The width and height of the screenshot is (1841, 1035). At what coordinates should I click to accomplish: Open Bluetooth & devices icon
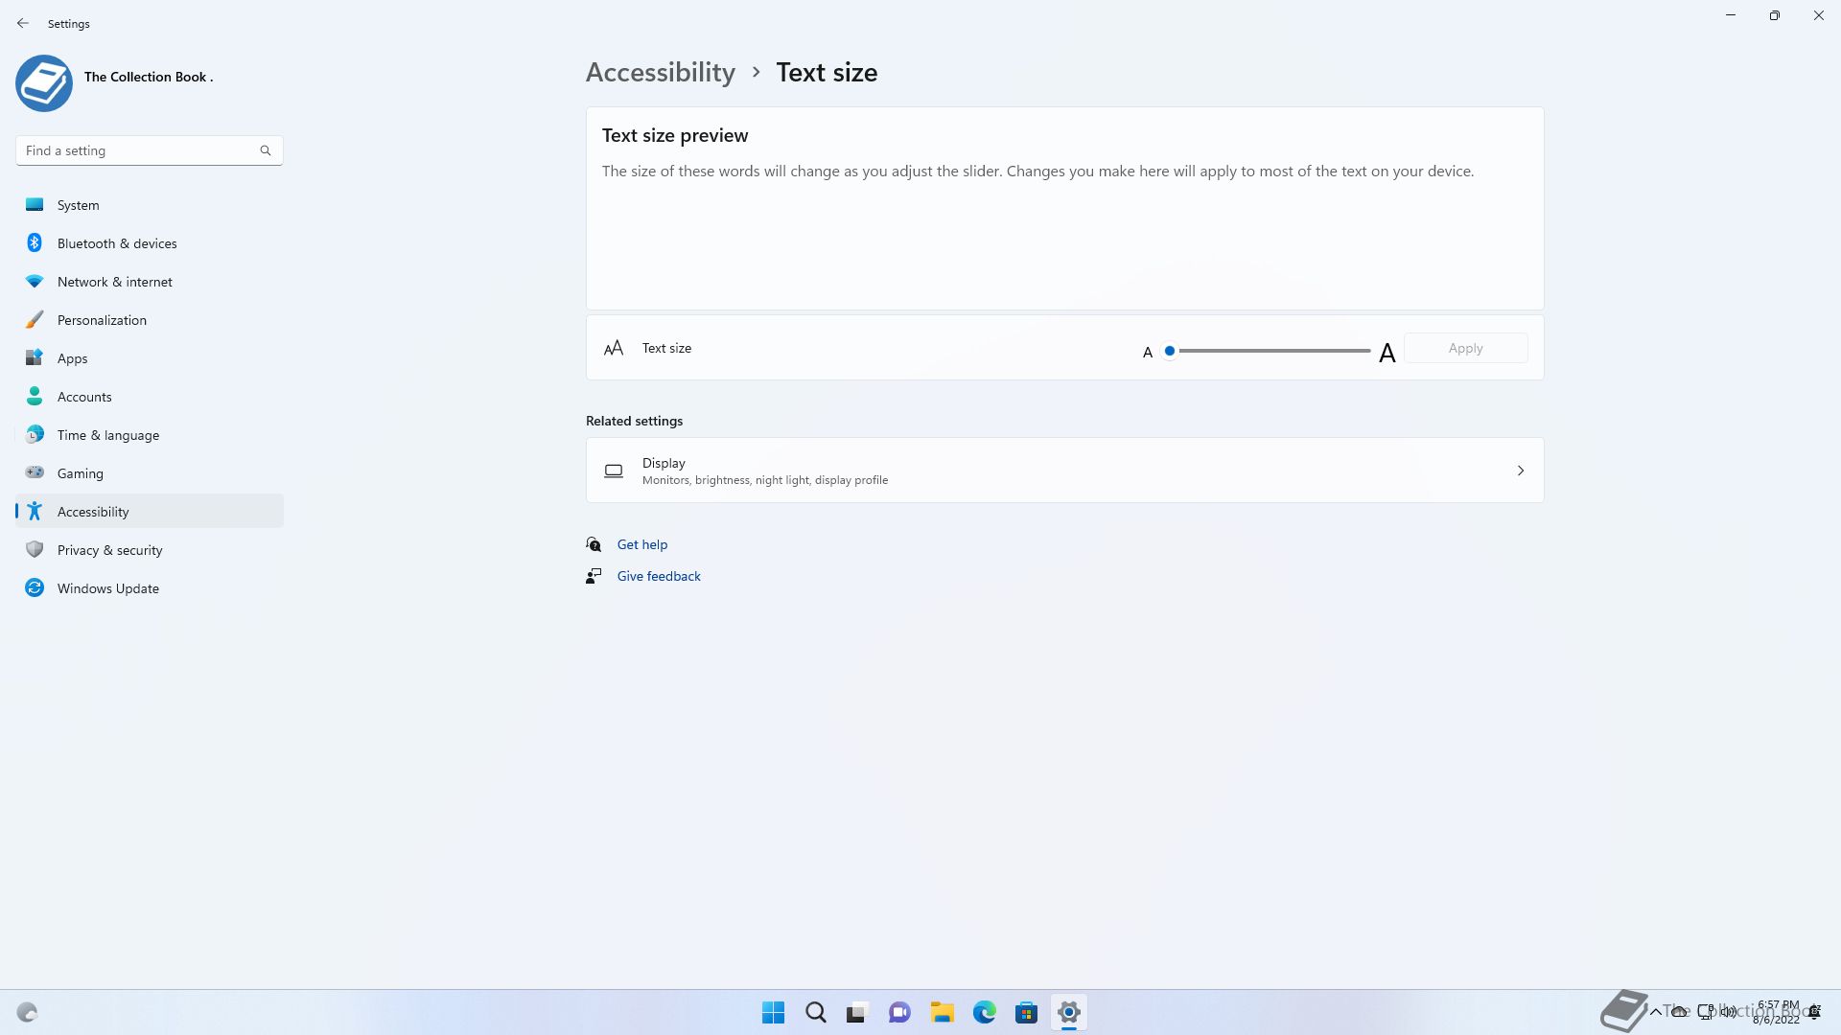(x=35, y=242)
